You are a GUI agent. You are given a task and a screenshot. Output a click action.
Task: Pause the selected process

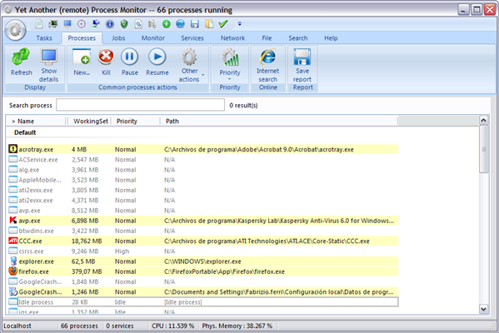(x=130, y=62)
